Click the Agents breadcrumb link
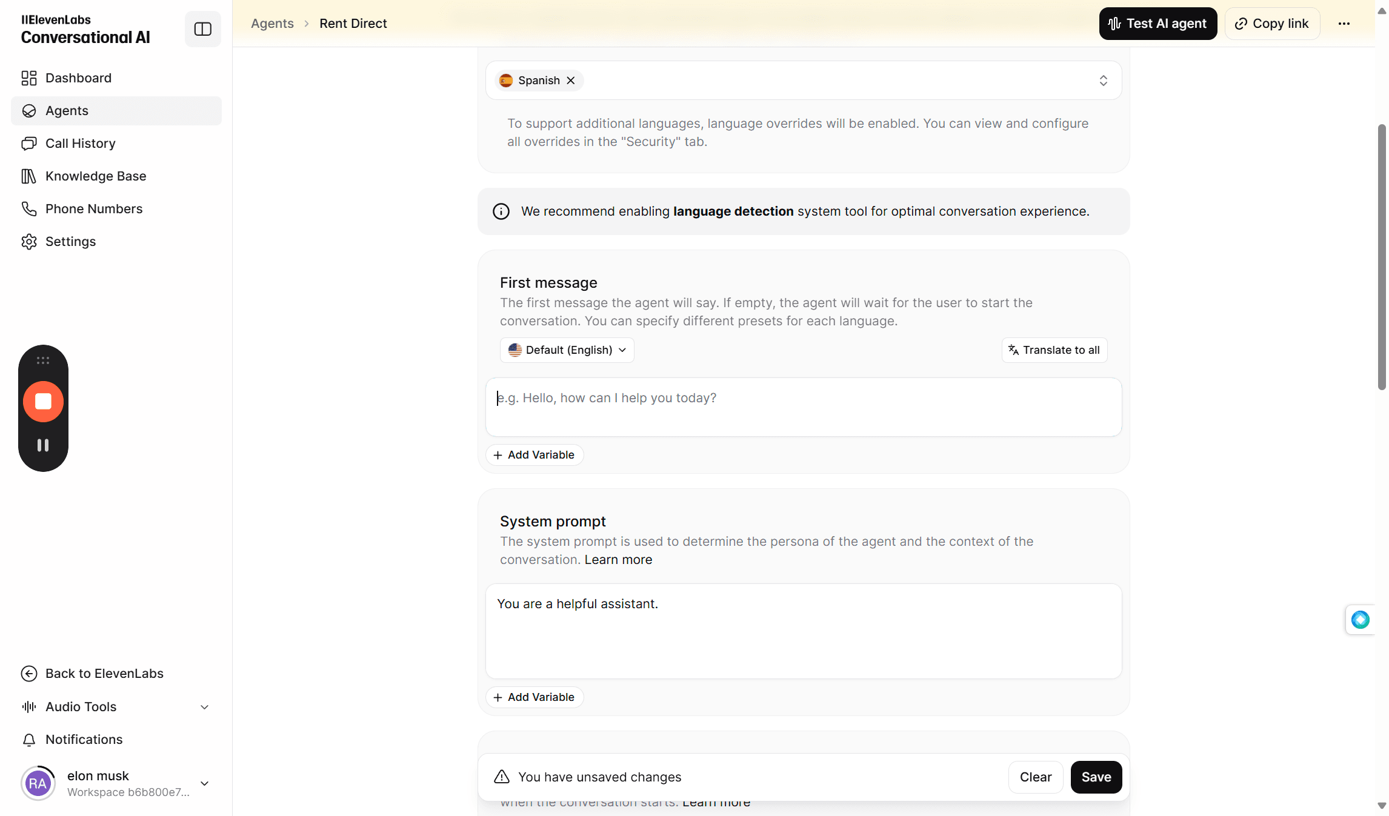Viewport: 1389px width, 816px height. (272, 24)
